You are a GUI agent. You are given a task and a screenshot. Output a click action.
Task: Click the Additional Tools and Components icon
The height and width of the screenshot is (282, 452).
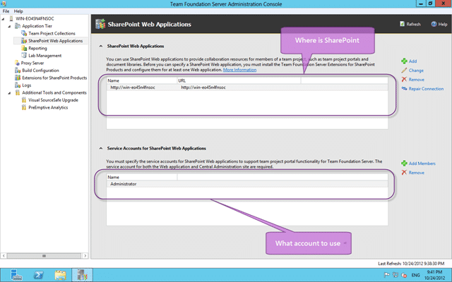pyautogui.click(x=18, y=92)
